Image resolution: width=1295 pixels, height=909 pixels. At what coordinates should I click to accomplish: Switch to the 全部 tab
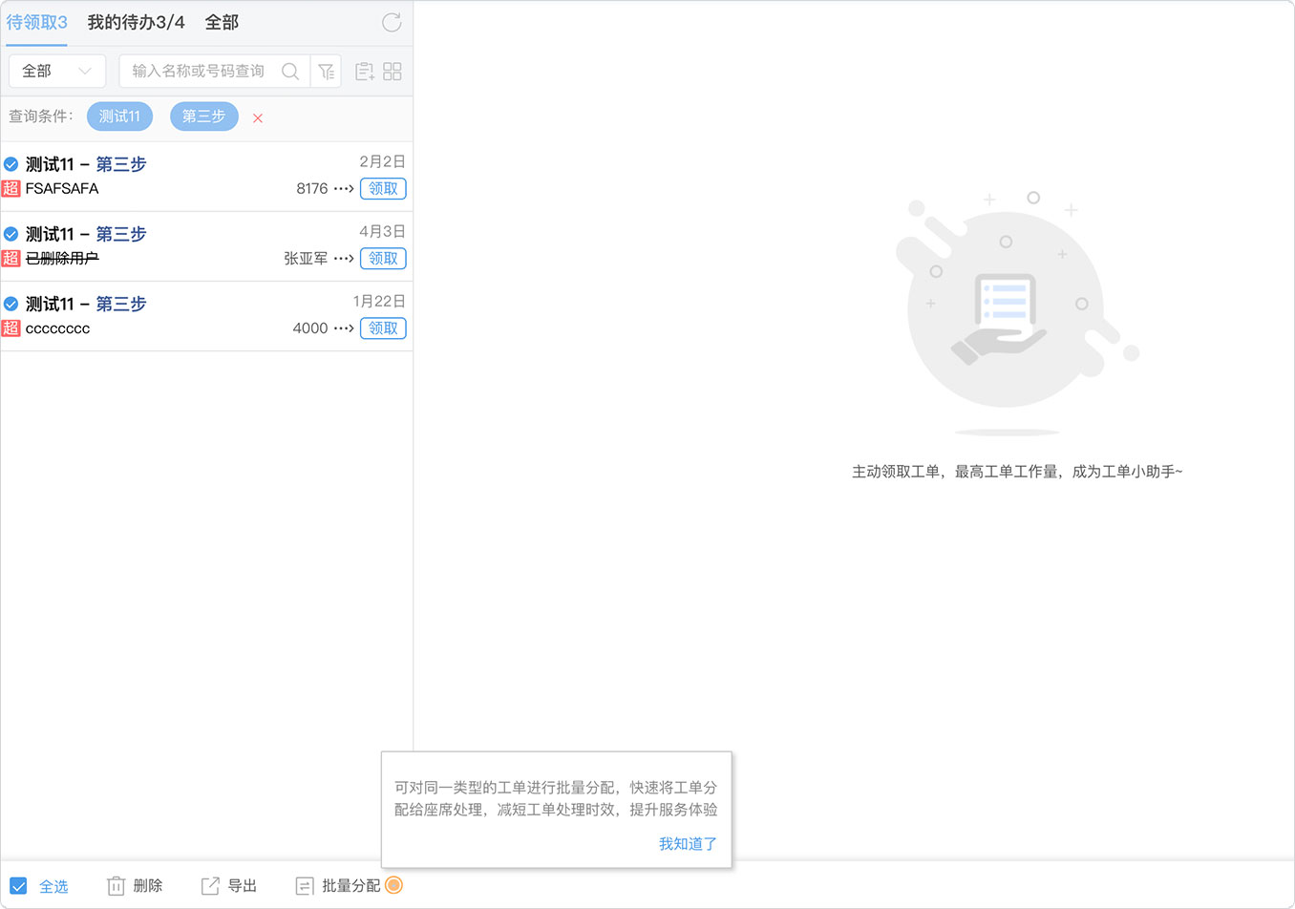tap(222, 22)
